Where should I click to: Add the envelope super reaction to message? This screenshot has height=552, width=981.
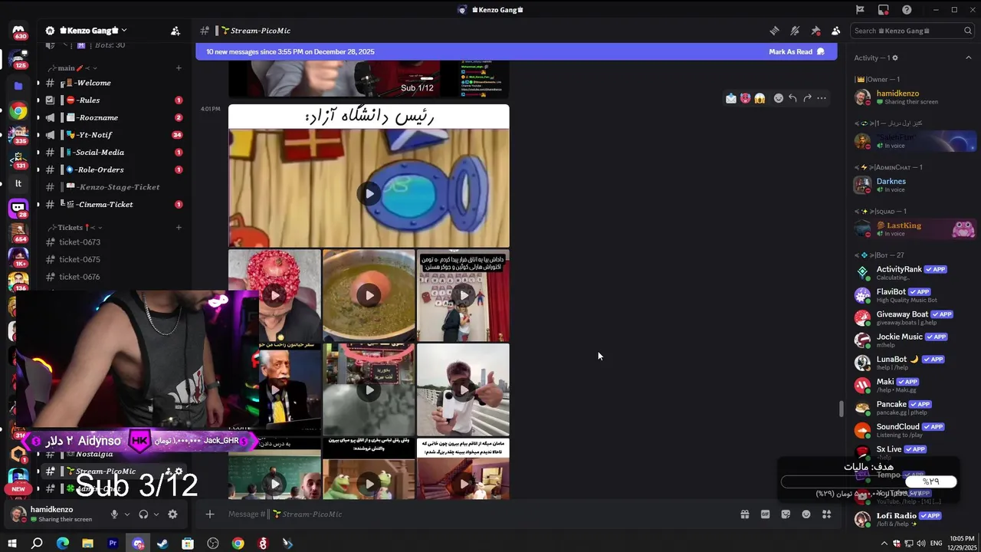click(731, 98)
